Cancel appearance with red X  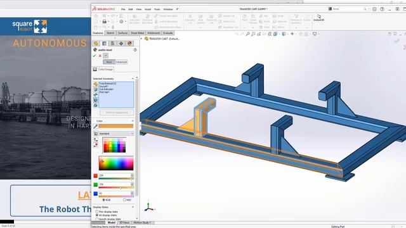pyautogui.click(x=100, y=56)
